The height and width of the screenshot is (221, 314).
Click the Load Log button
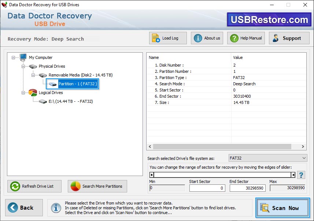tap(168, 38)
